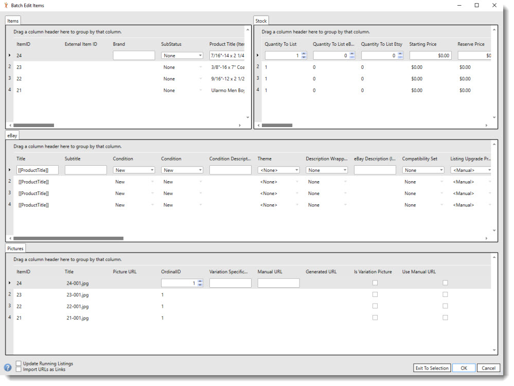Click Exit To Selection

point(432,368)
